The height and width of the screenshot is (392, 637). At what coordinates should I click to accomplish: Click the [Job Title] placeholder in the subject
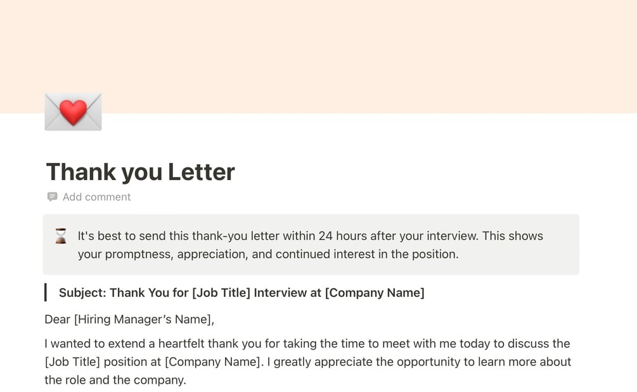click(221, 293)
